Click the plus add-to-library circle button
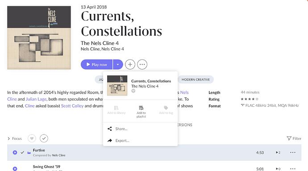Image resolution: width=308 pixels, height=171 pixels. point(130,65)
